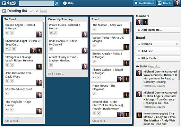Click the pencil icon on John Dies at the End
181x127 pixels.
click(x=12, y=81)
